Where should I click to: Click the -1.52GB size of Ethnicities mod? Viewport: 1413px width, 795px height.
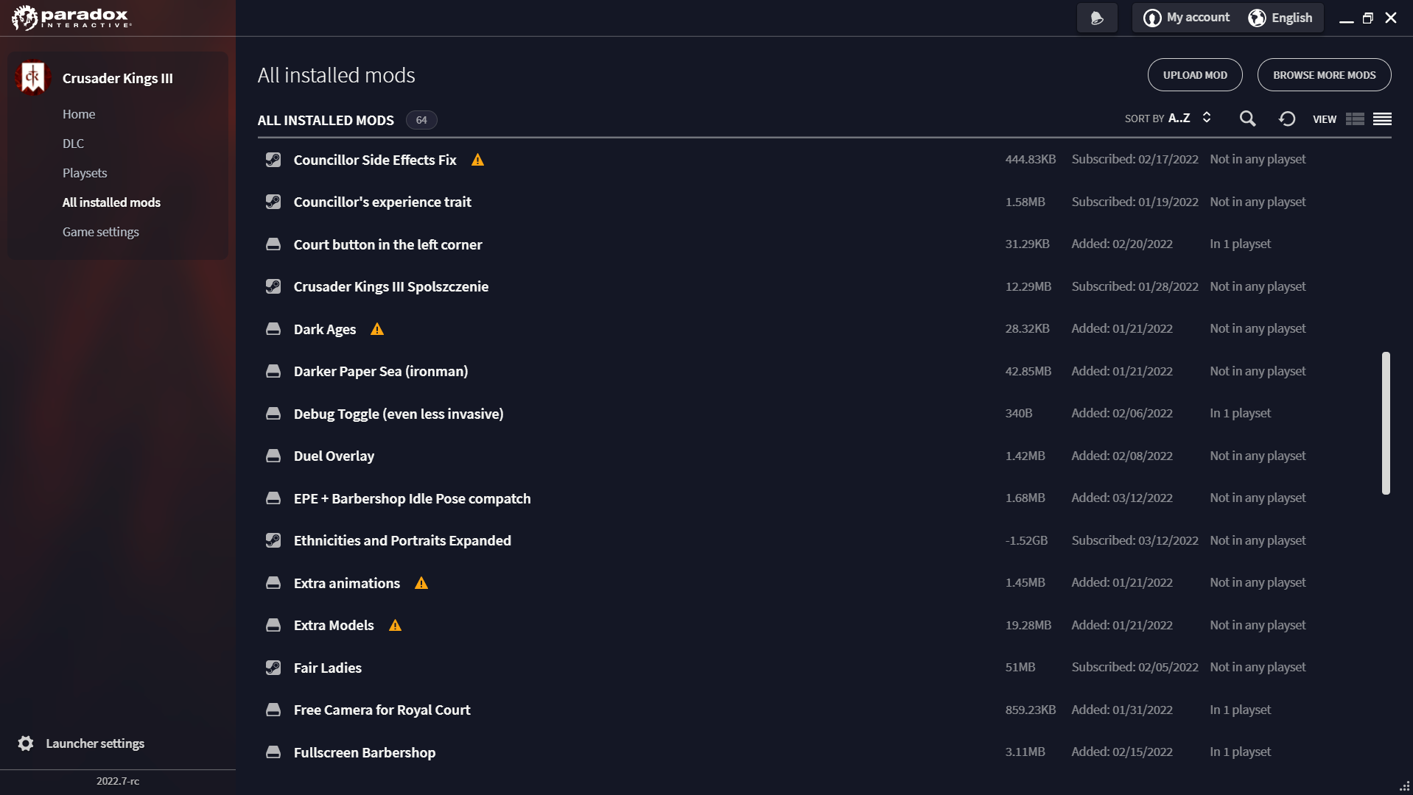tap(1026, 540)
